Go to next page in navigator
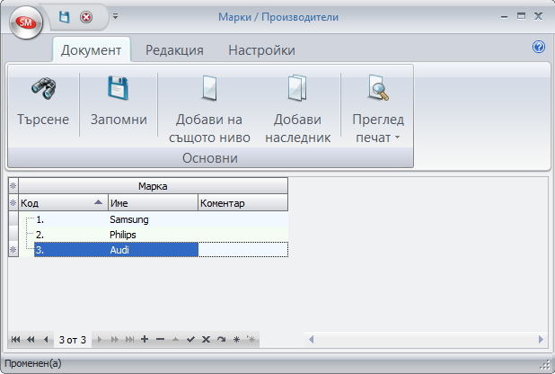The image size is (555, 374). point(115,339)
